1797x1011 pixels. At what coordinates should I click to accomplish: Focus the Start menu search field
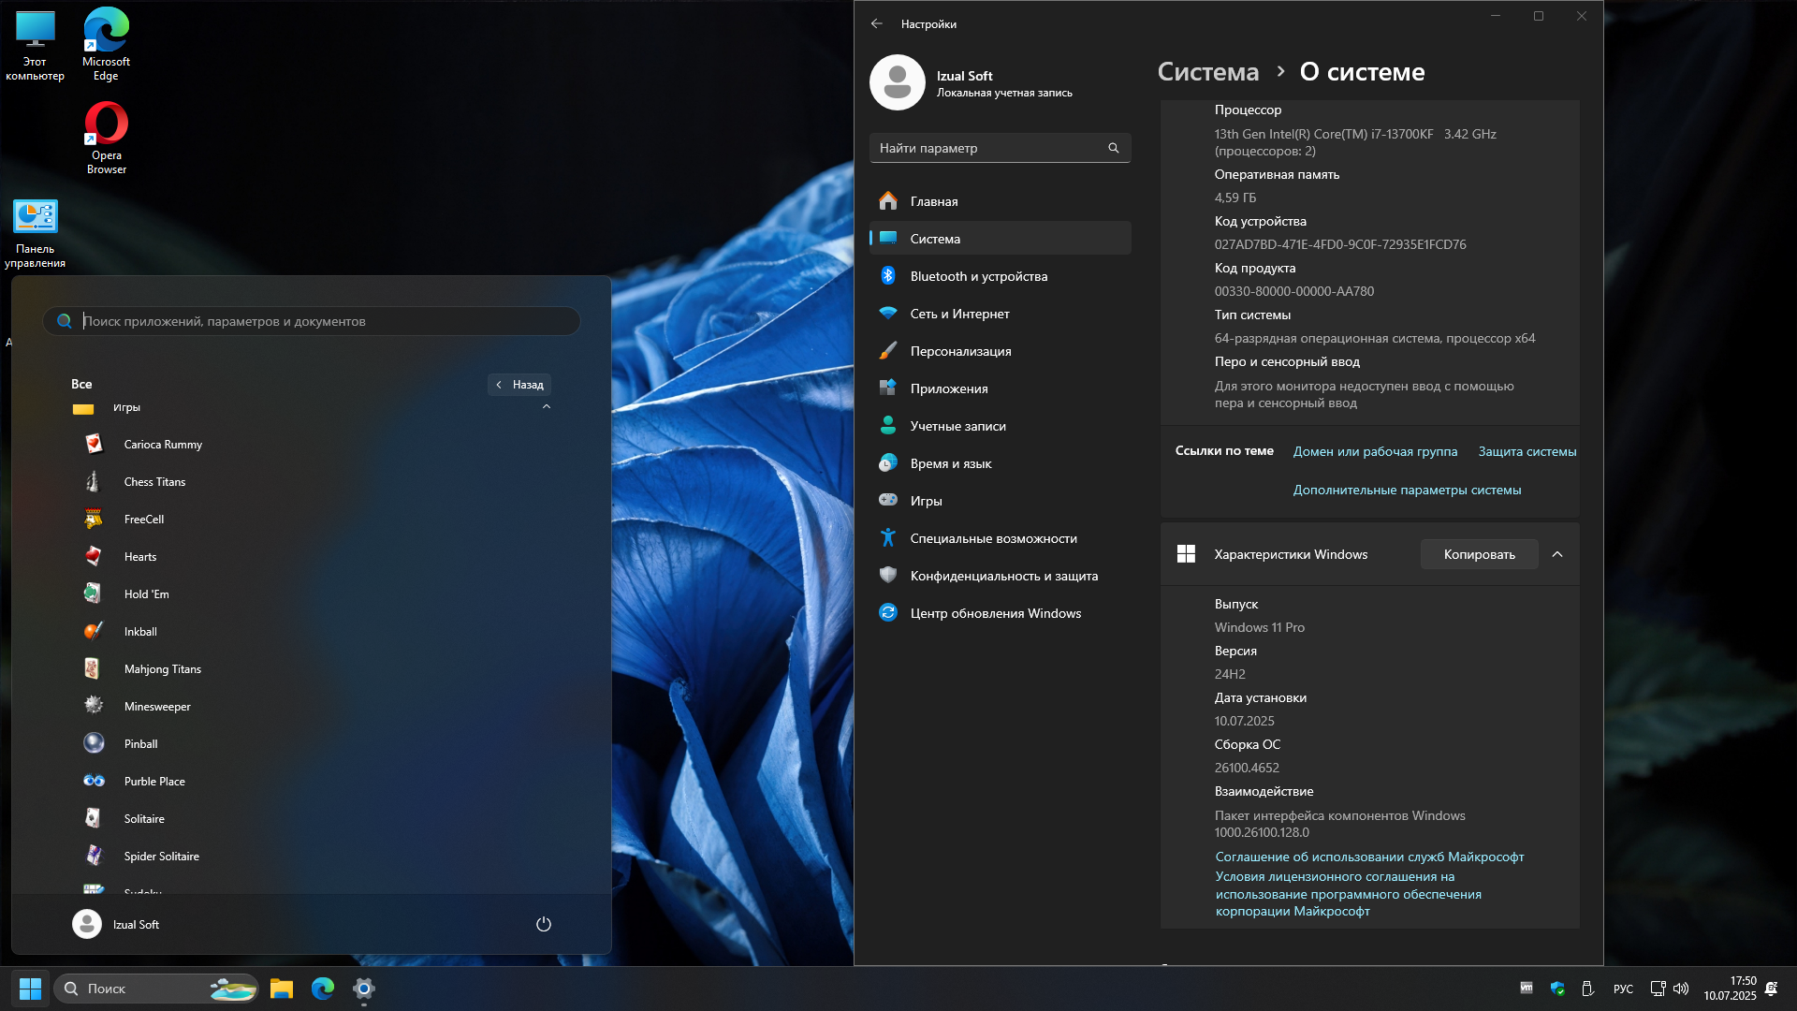pyautogui.click(x=312, y=321)
